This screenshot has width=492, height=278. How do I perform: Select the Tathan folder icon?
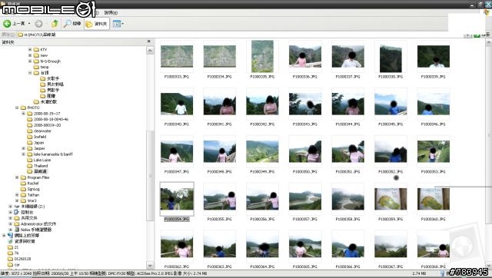[x=23, y=194]
